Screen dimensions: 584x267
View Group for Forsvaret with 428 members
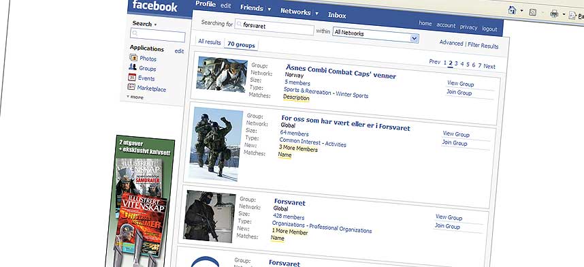[449, 217]
